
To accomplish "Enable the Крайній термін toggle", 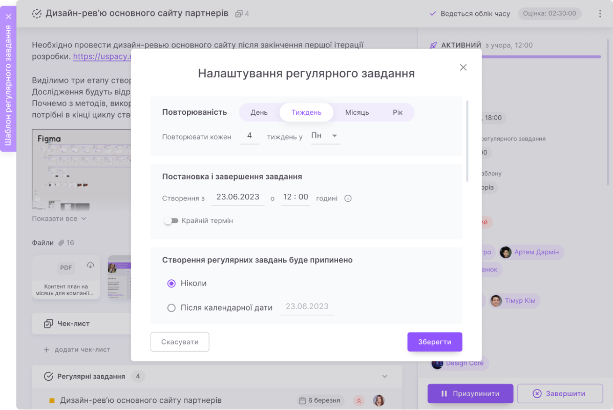I will point(171,220).
